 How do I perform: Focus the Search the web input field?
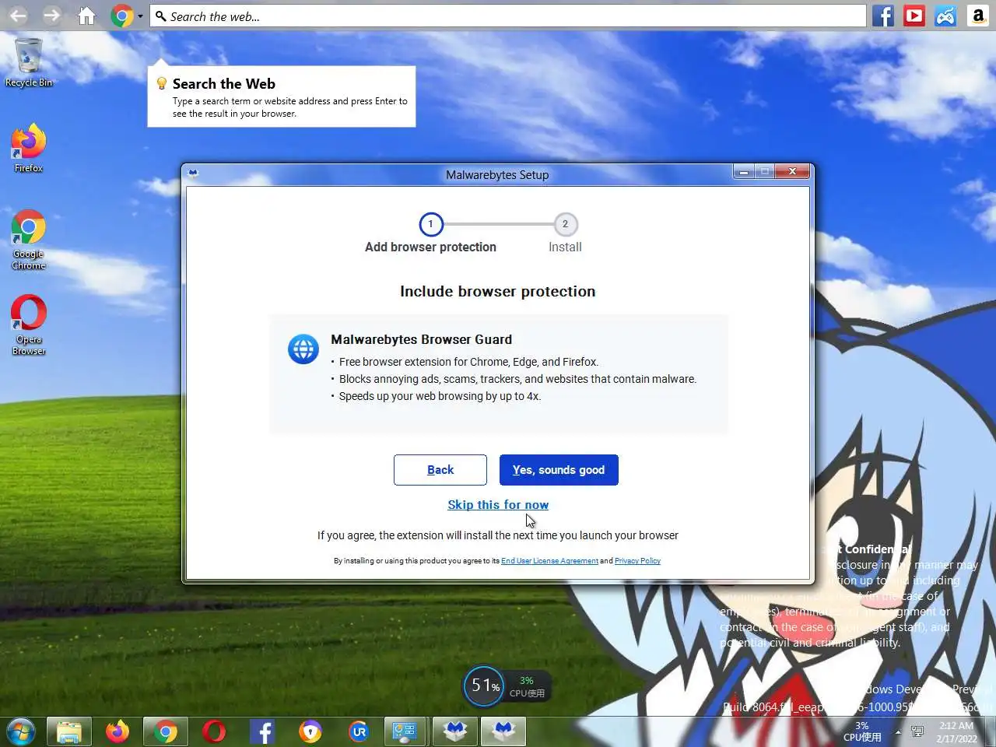coord(507,16)
